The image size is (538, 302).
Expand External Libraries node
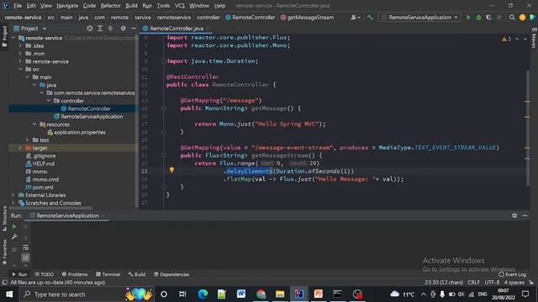pos(13,195)
